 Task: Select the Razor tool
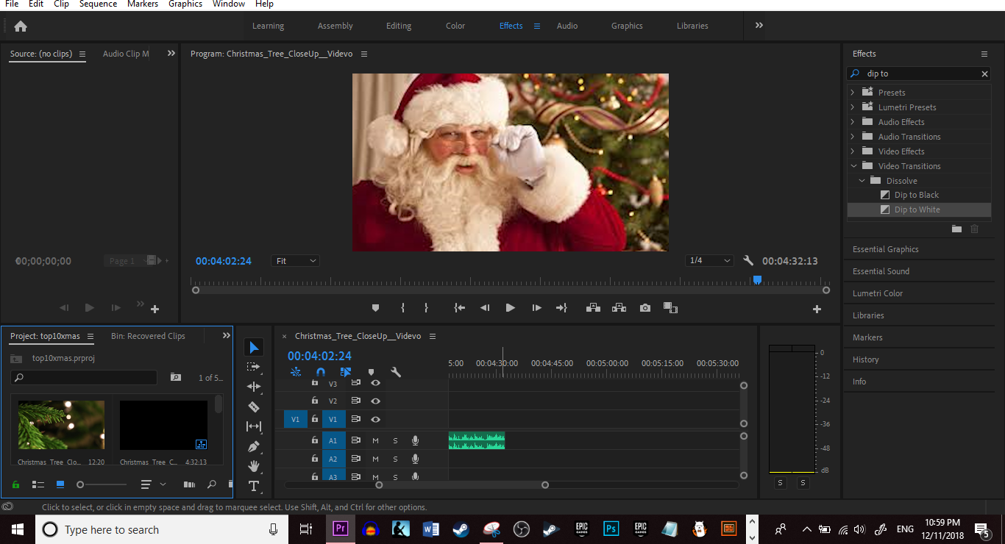254,407
